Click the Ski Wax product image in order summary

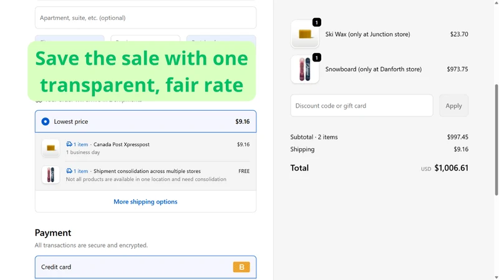click(x=305, y=34)
